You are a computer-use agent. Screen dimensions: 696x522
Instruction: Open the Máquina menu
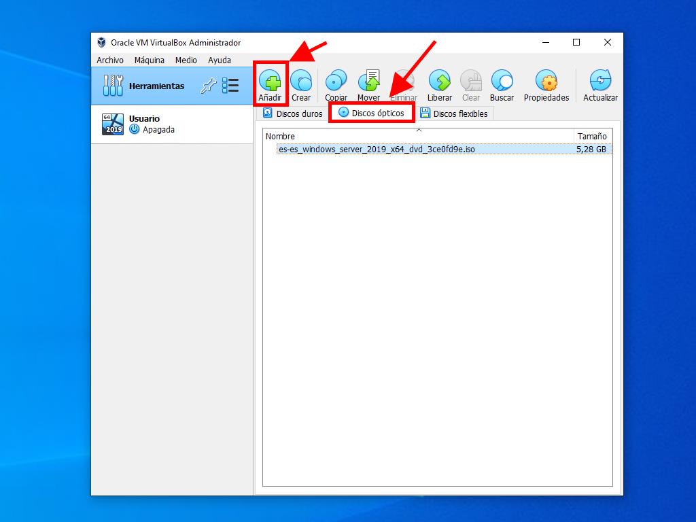click(x=149, y=60)
